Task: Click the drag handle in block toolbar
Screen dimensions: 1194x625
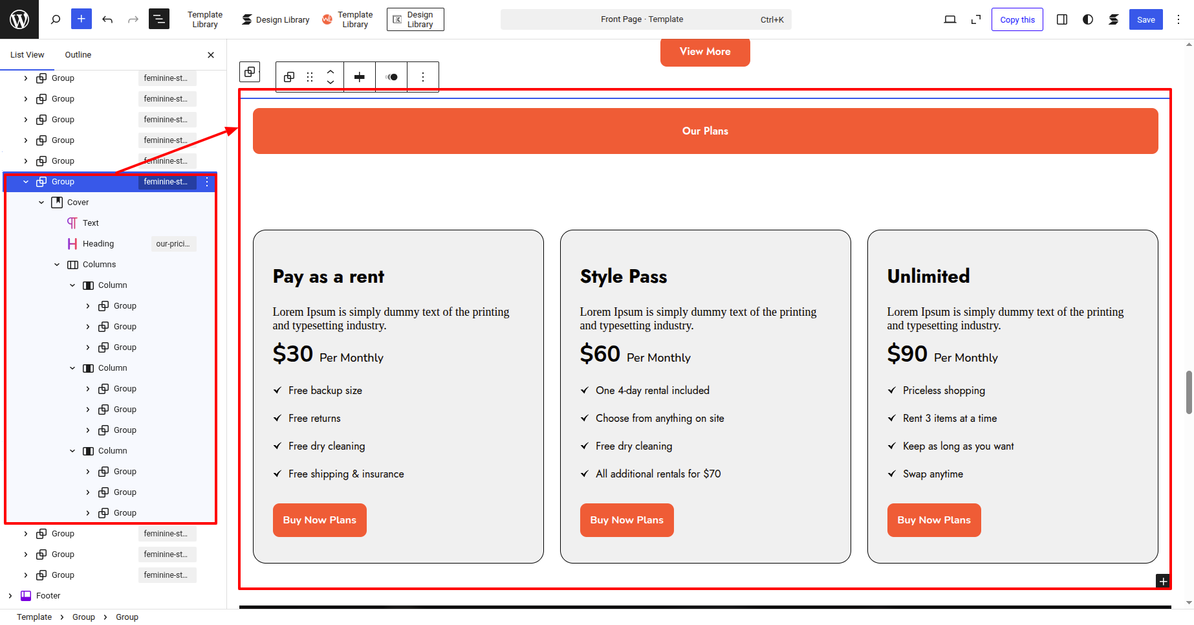Action: pyautogui.click(x=310, y=77)
